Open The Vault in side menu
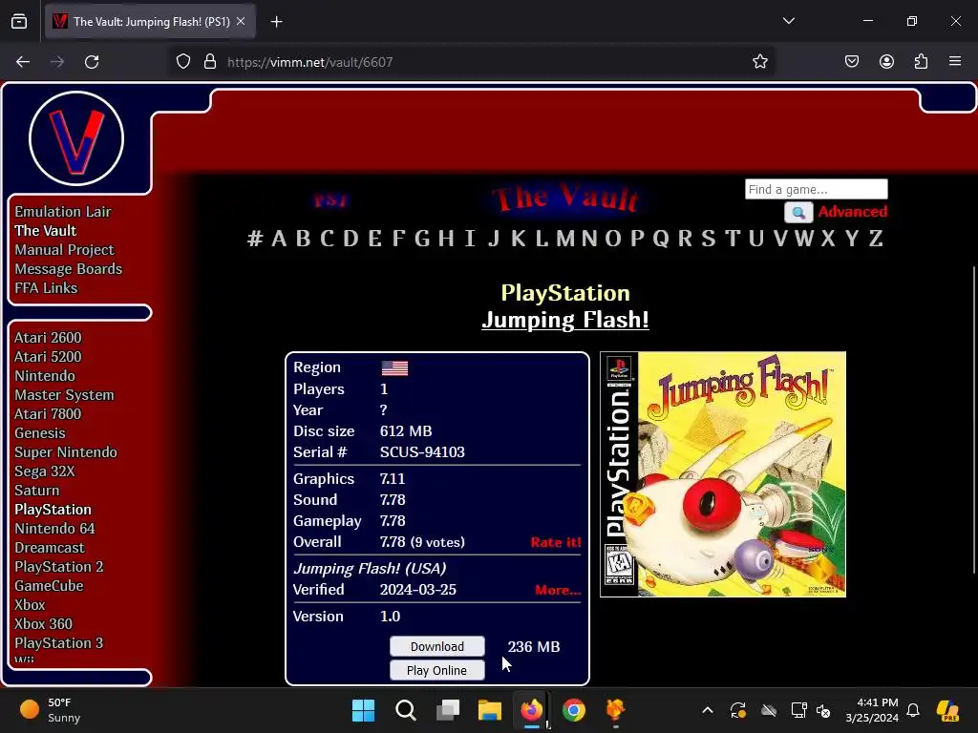This screenshot has height=733, width=978. [x=46, y=231]
